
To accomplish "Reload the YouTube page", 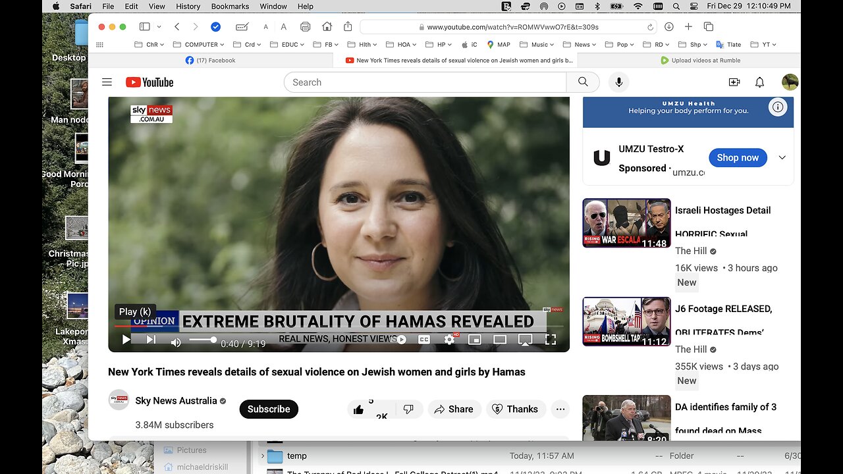I will 650,27.
